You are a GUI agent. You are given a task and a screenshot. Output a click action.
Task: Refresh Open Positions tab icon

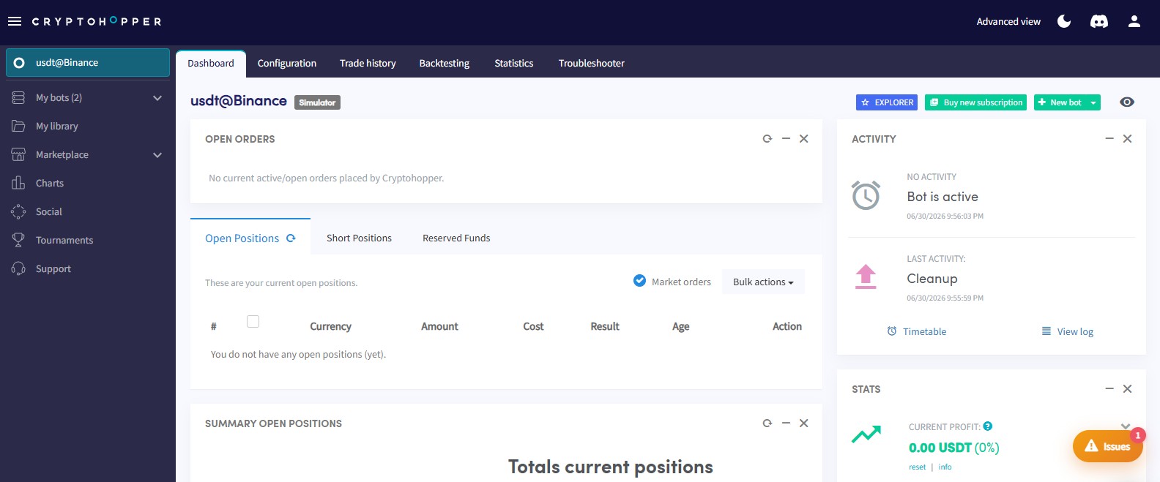pyautogui.click(x=291, y=238)
